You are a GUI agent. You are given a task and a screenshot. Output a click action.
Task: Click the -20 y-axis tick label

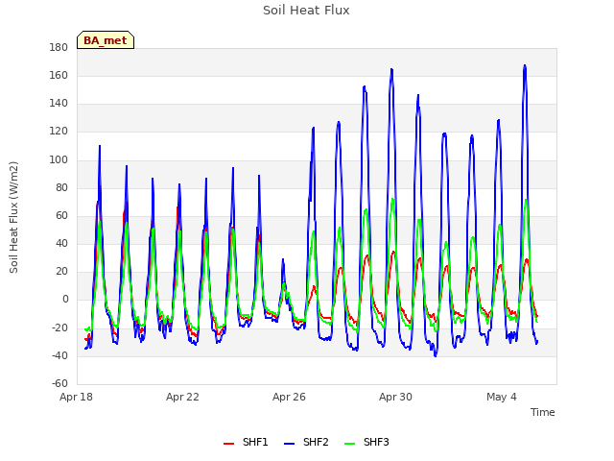(x=59, y=328)
